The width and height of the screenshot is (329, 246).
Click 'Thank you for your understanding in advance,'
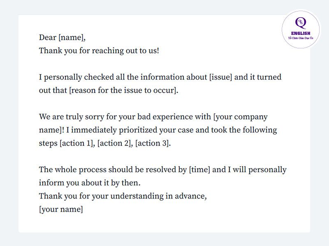click(123, 196)
